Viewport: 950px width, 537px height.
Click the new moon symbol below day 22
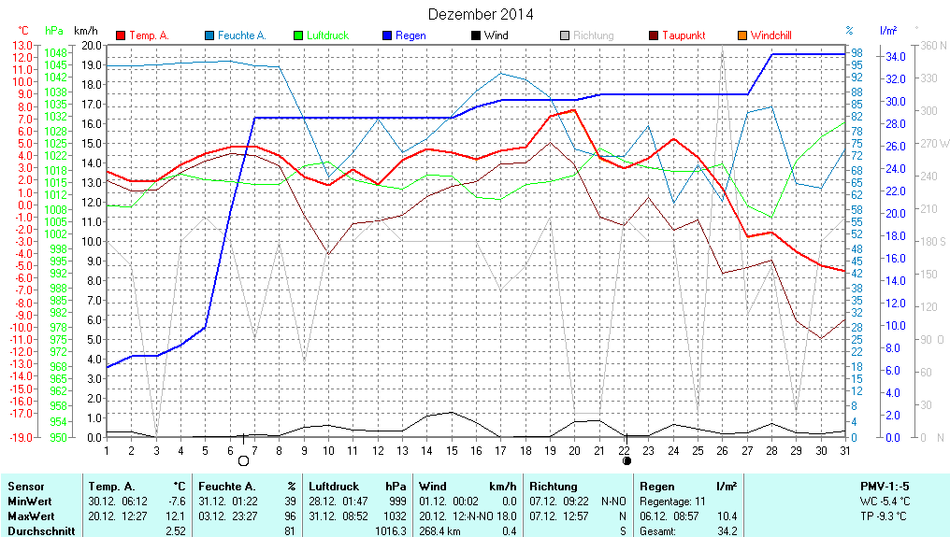(626, 460)
